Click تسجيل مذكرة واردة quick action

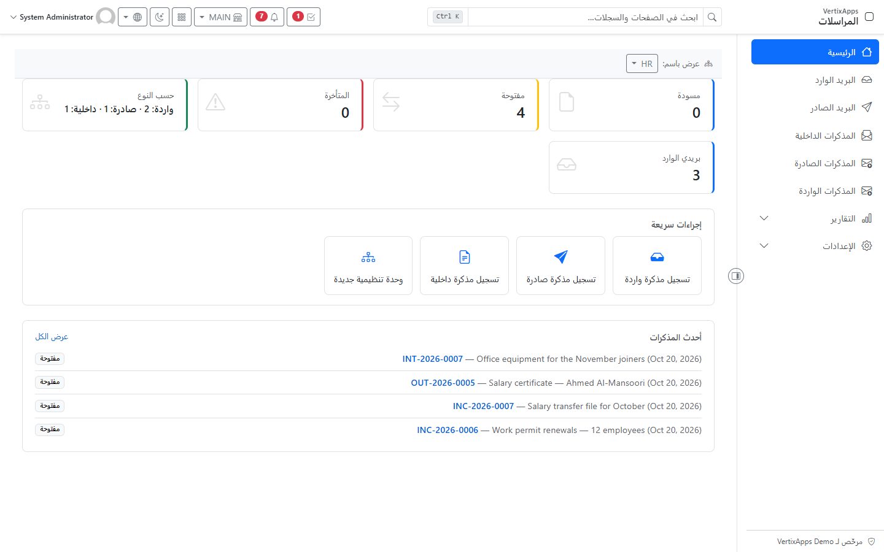click(657, 266)
